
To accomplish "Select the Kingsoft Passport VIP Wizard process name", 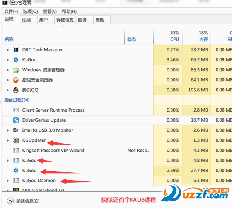I will [x=53, y=150].
